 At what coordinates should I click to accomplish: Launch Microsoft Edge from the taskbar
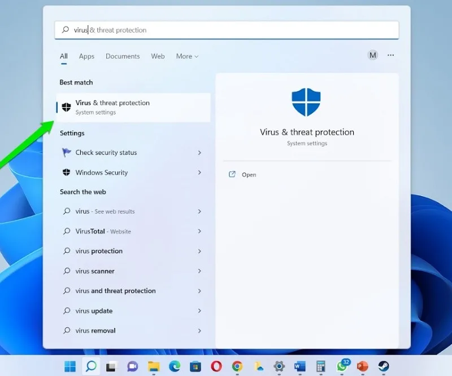175,366
